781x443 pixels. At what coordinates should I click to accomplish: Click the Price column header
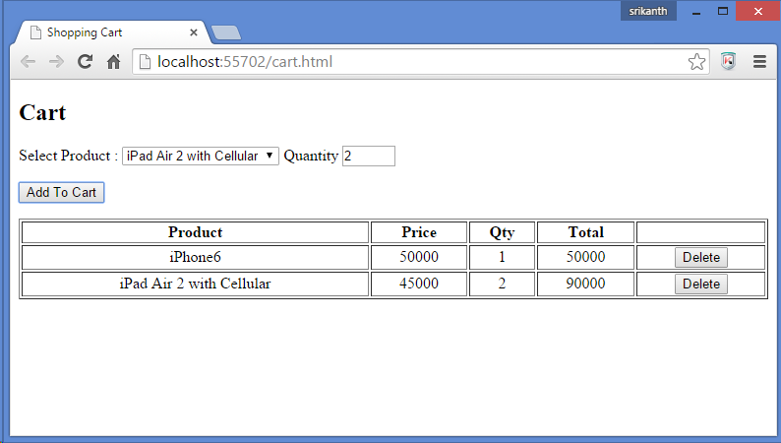pyautogui.click(x=419, y=232)
